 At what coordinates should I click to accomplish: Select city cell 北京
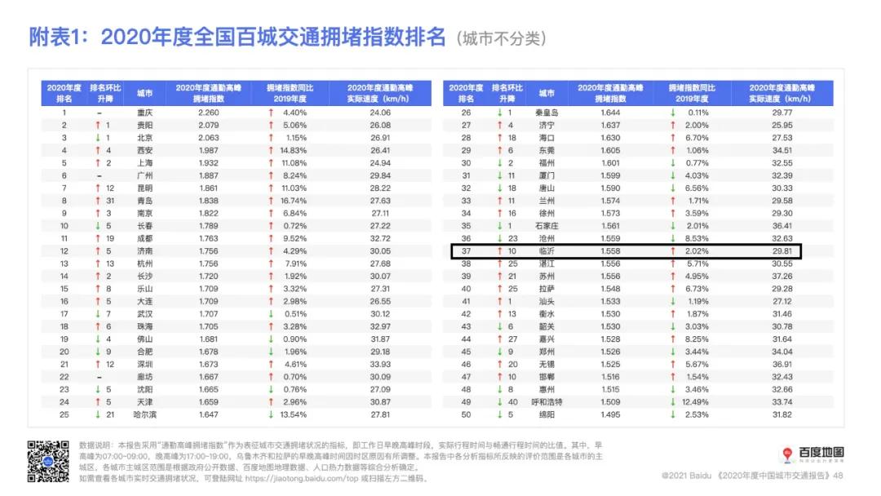[145, 138]
